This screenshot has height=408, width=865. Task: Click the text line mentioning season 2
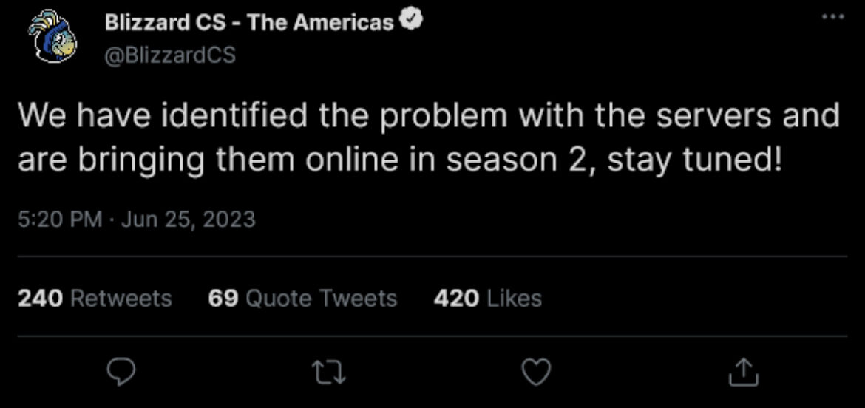tap(398, 160)
